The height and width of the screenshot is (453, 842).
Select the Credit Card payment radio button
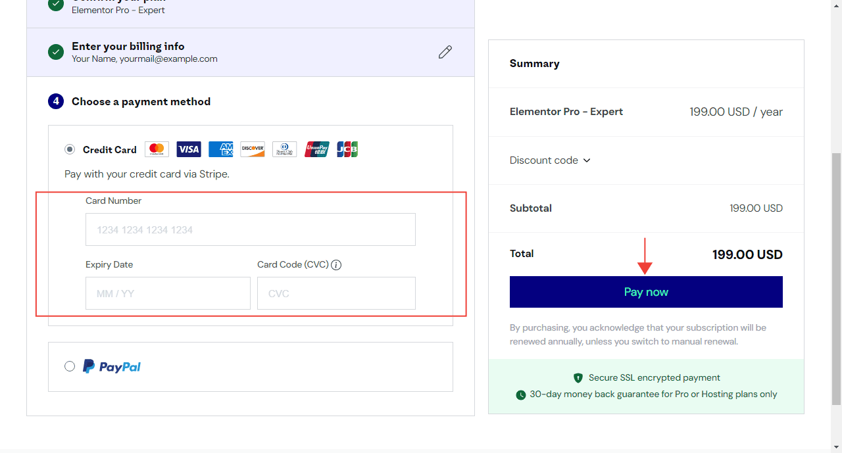point(70,149)
